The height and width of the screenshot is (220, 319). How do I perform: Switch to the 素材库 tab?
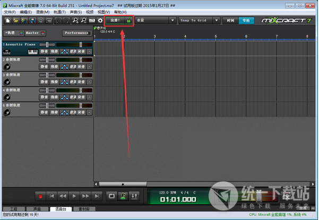pyautogui.click(x=81, y=209)
